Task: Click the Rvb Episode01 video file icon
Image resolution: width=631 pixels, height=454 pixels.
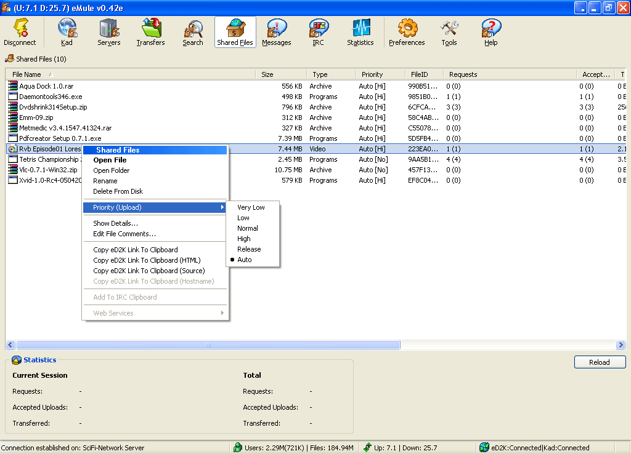Action: (13, 149)
